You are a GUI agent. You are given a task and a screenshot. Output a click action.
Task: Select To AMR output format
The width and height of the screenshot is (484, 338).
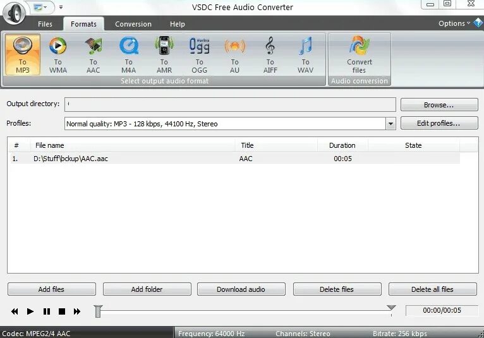pos(164,54)
